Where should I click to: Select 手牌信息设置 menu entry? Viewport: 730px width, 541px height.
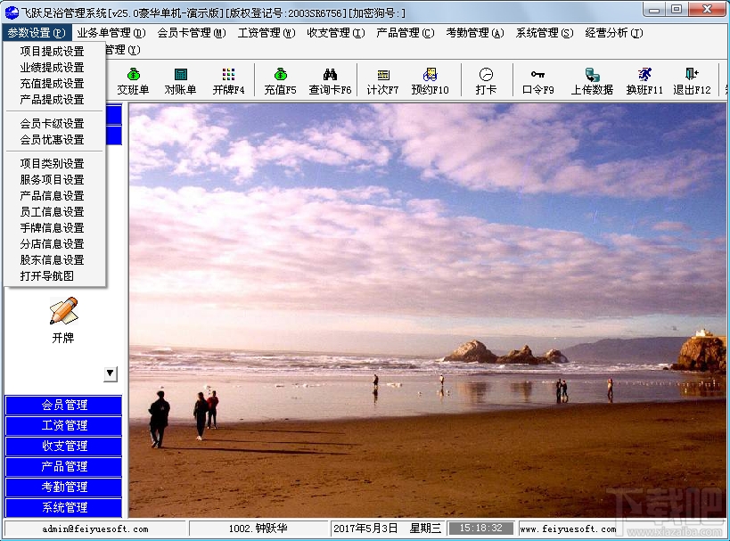pyautogui.click(x=54, y=227)
